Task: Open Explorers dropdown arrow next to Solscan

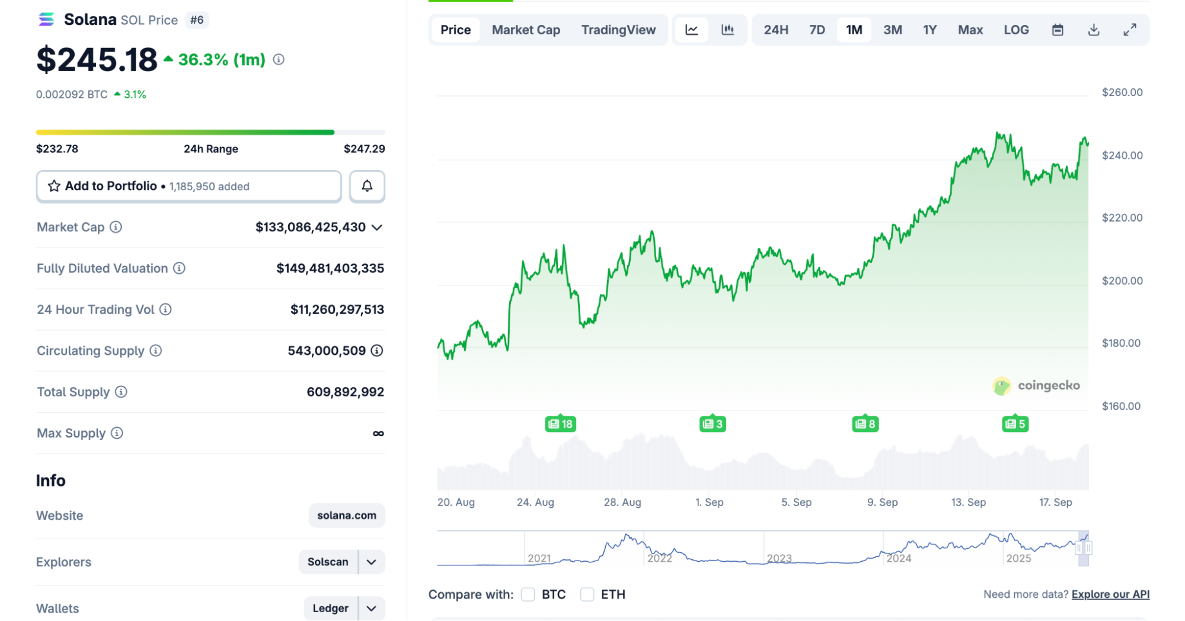Action: (x=372, y=562)
